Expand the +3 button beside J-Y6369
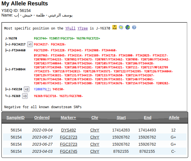191x161 pixels. [x=25, y=96]
